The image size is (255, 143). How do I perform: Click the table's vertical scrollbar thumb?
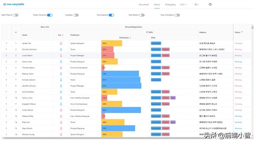tap(253, 27)
